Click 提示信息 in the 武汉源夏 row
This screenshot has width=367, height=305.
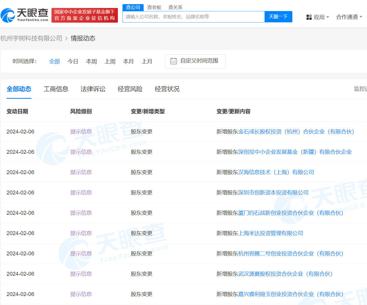tap(81, 274)
